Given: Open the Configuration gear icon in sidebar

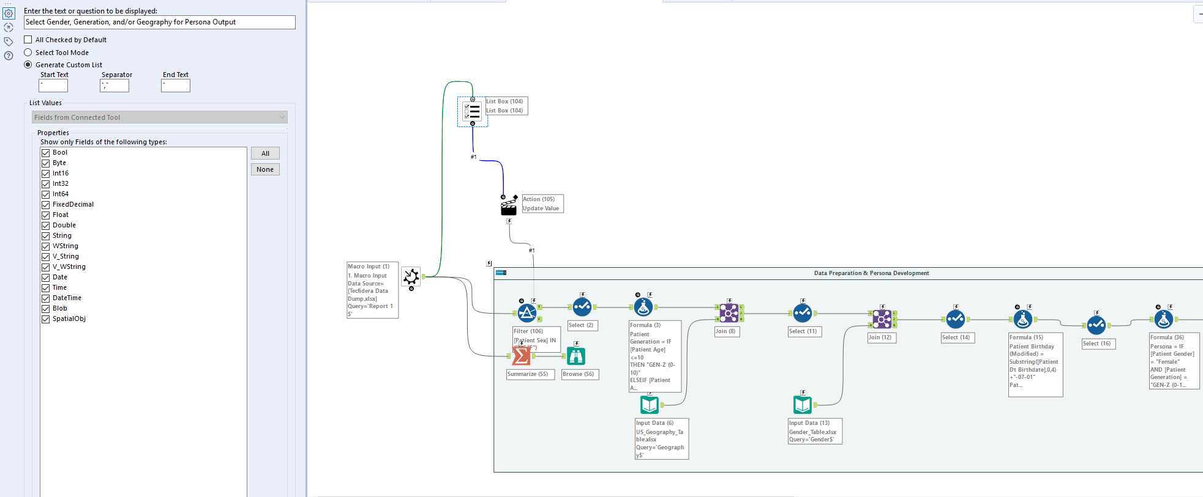Looking at the screenshot, I should tap(9, 13).
